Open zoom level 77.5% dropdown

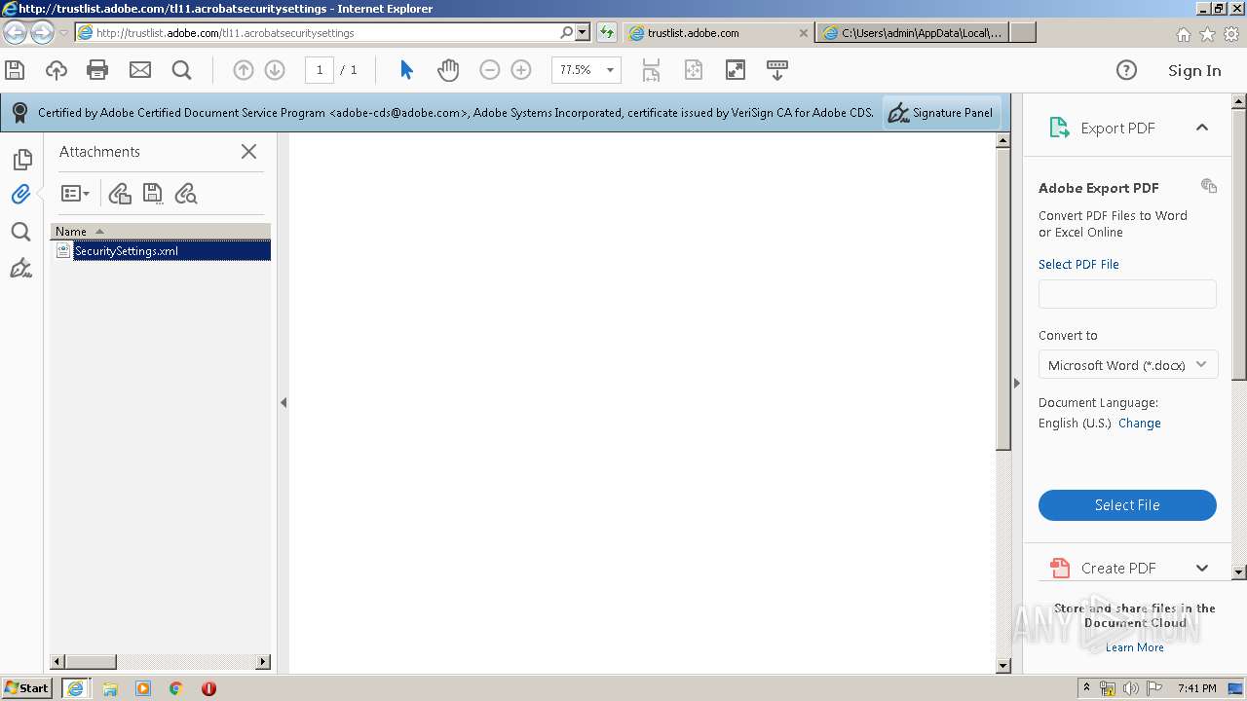click(x=610, y=70)
